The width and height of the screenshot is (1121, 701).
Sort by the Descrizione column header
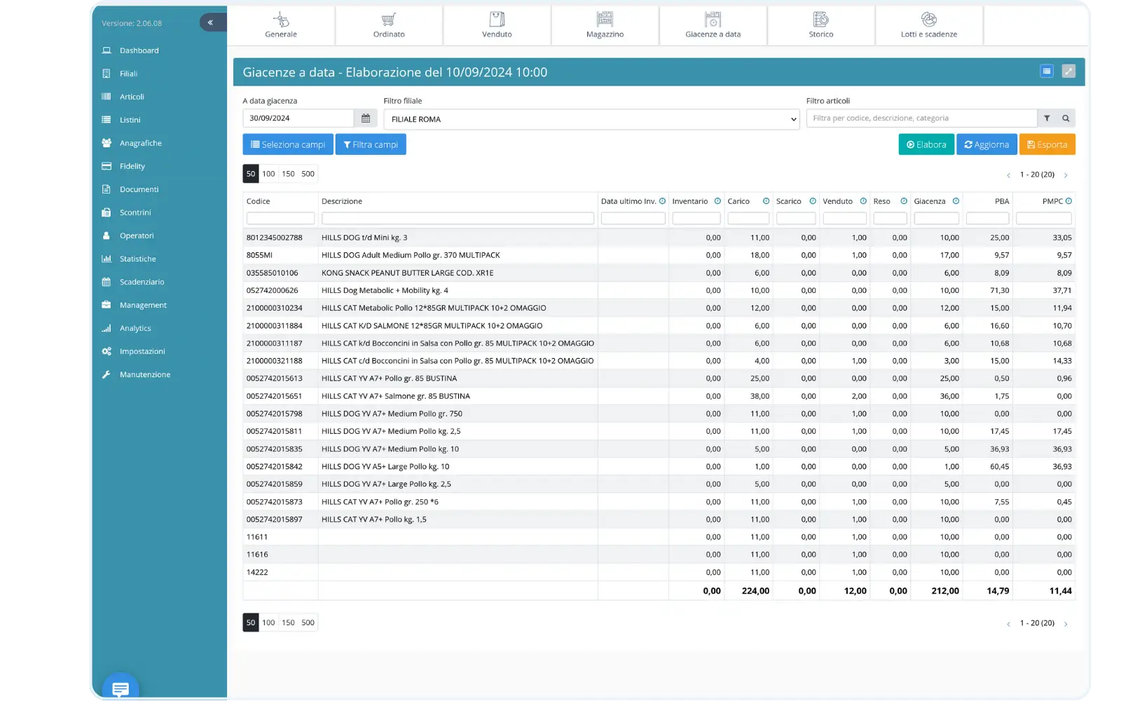tap(342, 201)
